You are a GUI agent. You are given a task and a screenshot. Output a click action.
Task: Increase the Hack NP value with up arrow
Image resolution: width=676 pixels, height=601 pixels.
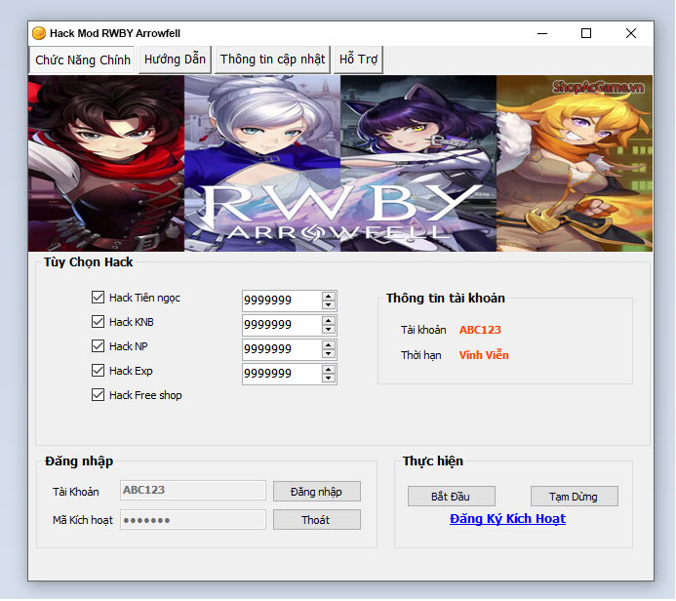point(329,345)
